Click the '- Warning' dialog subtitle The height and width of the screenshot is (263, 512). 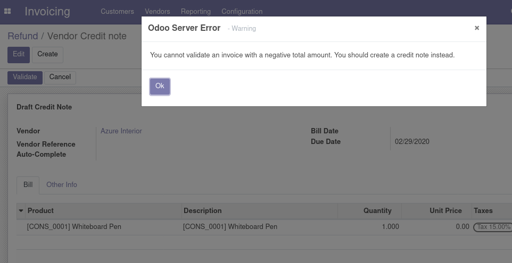point(242,29)
